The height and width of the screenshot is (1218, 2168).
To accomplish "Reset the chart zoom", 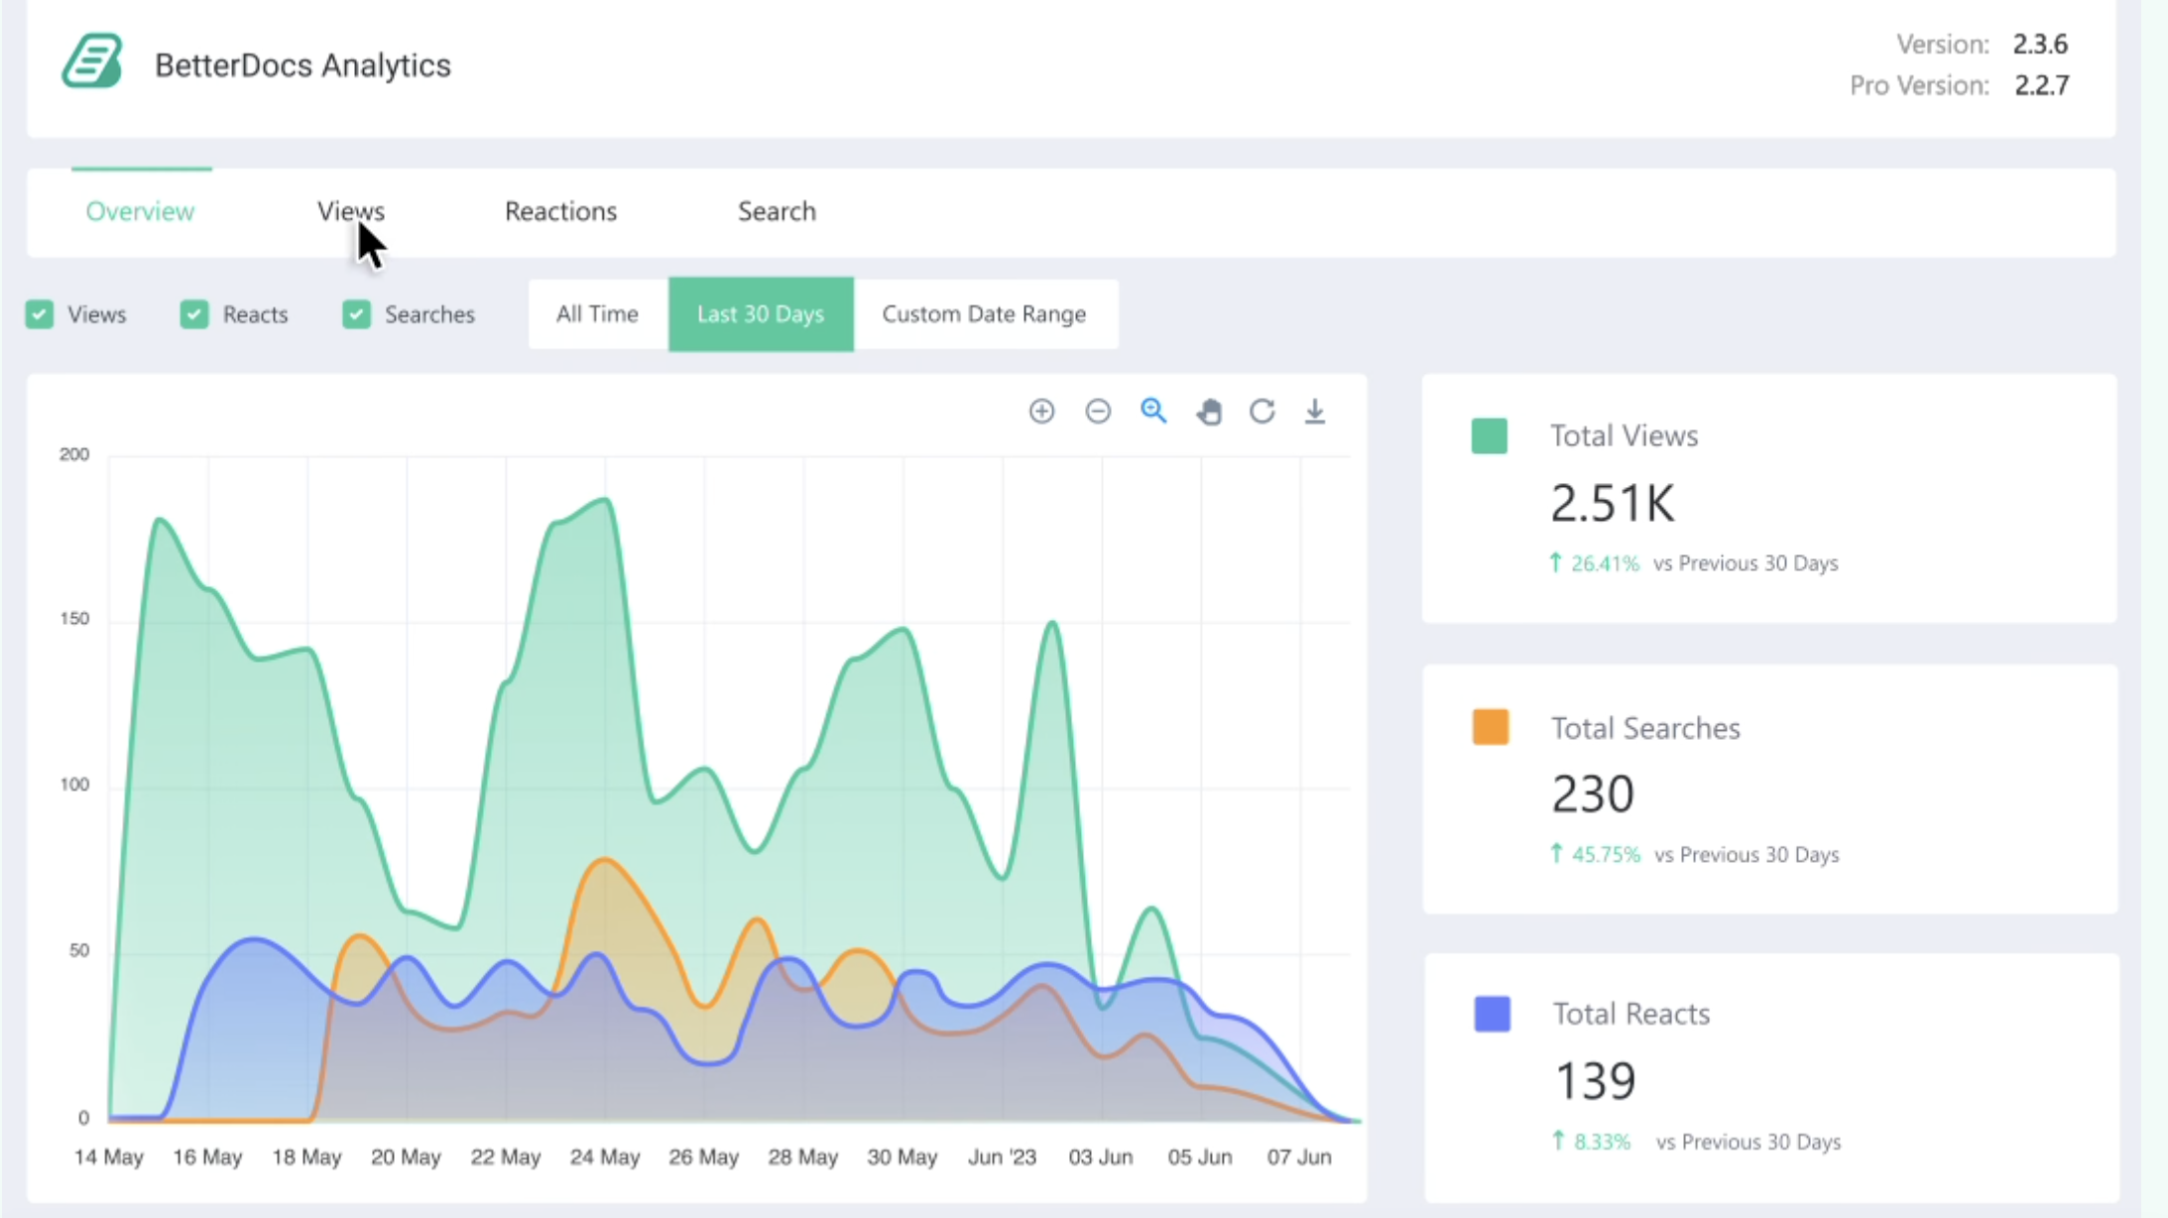I will click(1262, 411).
